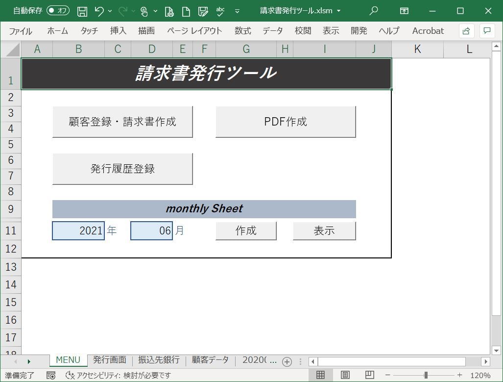Click the Share icon button
Screen dimensions: 503x382
[466, 31]
